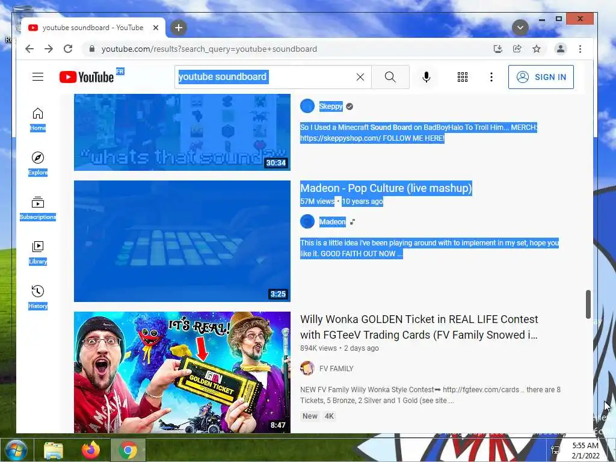The width and height of the screenshot is (616, 462).
Task: Open Home in the sidebar
Action: coord(38,119)
